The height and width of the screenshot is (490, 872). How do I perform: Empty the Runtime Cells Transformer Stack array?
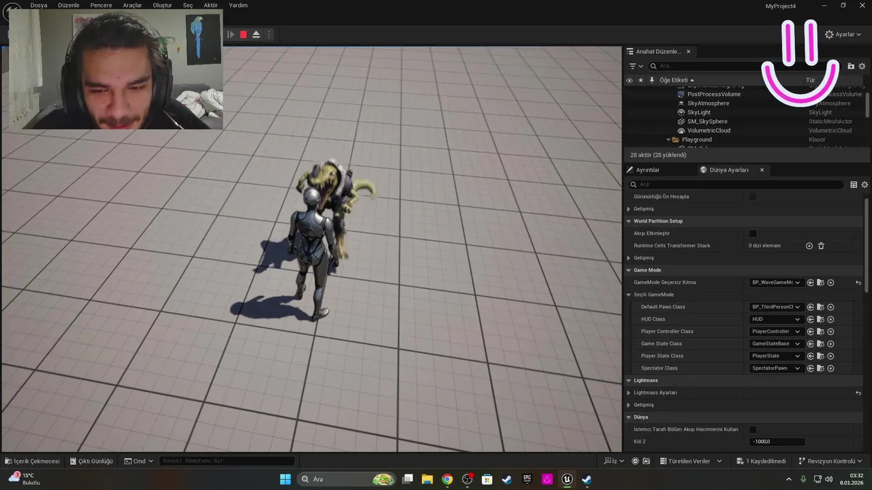pos(821,246)
